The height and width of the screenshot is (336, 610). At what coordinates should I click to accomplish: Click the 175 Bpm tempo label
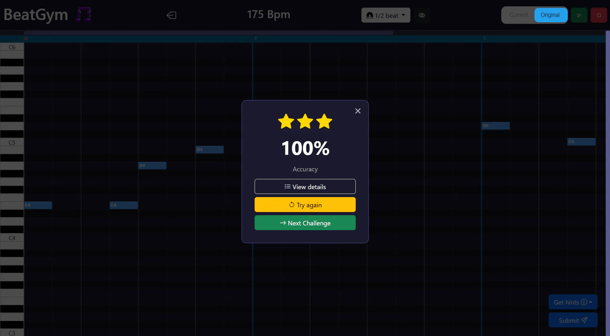[268, 15]
